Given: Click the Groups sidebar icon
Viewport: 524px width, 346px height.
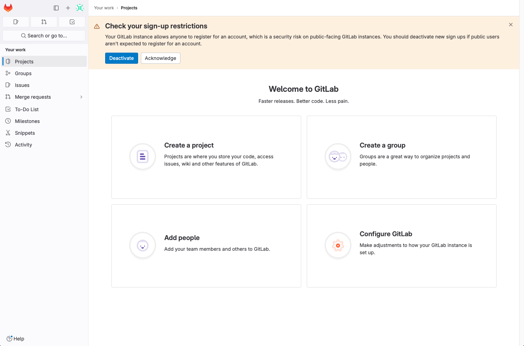Looking at the screenshot, I should pyautogui.click(x=8, y=73).
